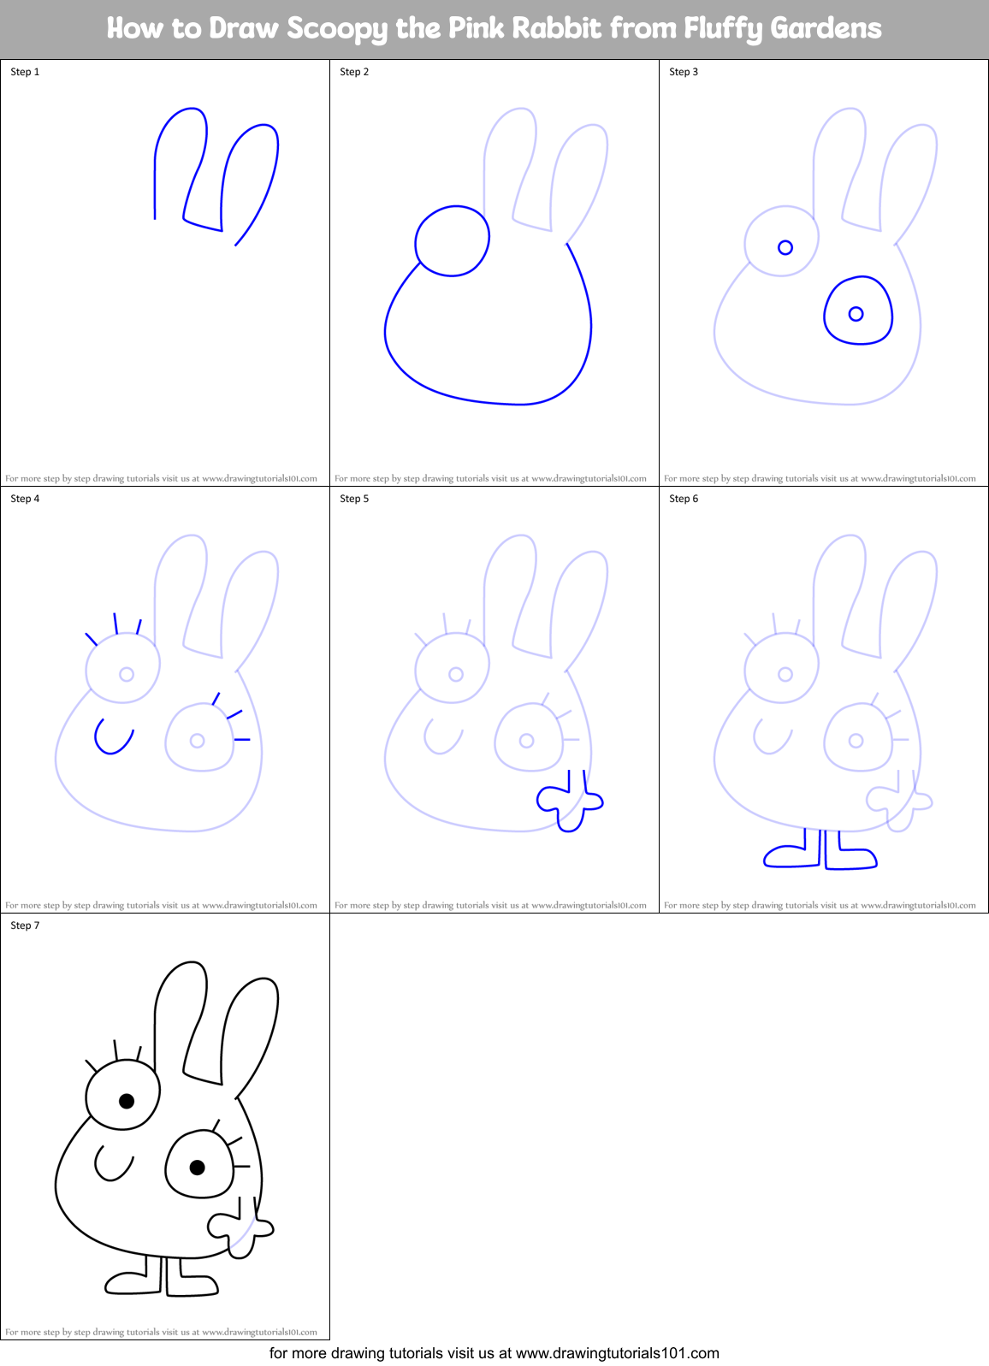Click the Step 4 panel website credit line
989x1366 pixels.
point(161,905)
